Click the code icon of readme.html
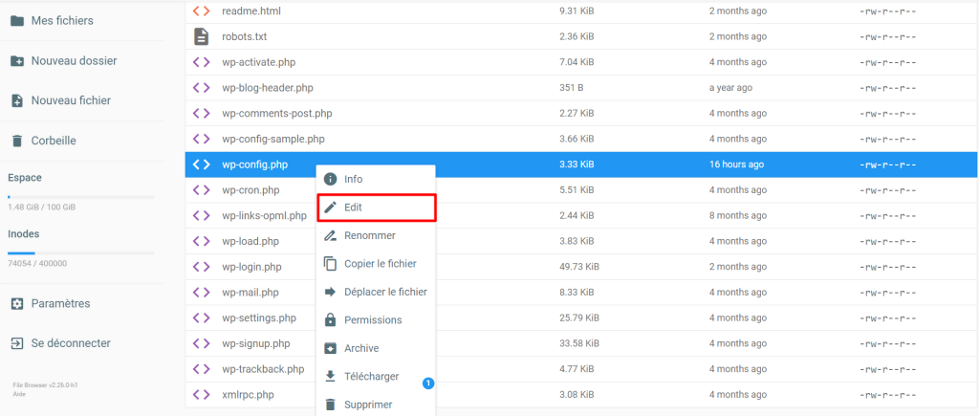Screen dimensions: 979x416 201,11
